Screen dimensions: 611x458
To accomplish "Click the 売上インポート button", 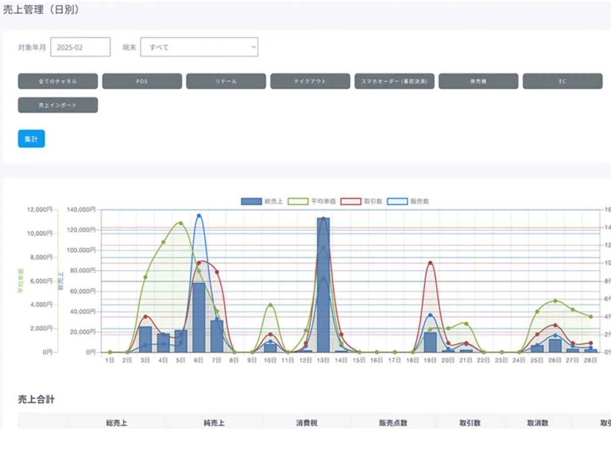I will click(58, 105).
